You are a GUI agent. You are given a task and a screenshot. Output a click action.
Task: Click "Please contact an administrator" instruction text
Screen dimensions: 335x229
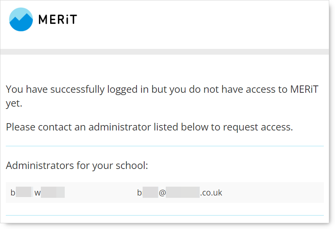click(x=149, y=127)
